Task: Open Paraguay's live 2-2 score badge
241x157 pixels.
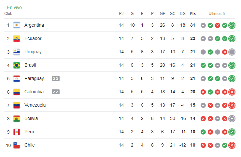Action: coord(55,78)
